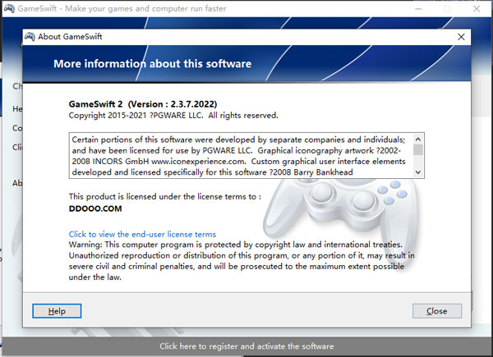This screenshot has width=493, height=357.
Task: Click the Help button in About dialog
Action: point(57,311)
